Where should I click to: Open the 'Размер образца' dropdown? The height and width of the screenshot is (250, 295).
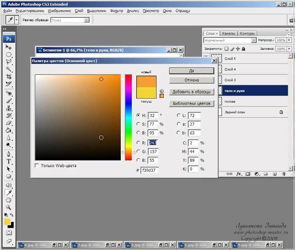(x=87, y=20)
